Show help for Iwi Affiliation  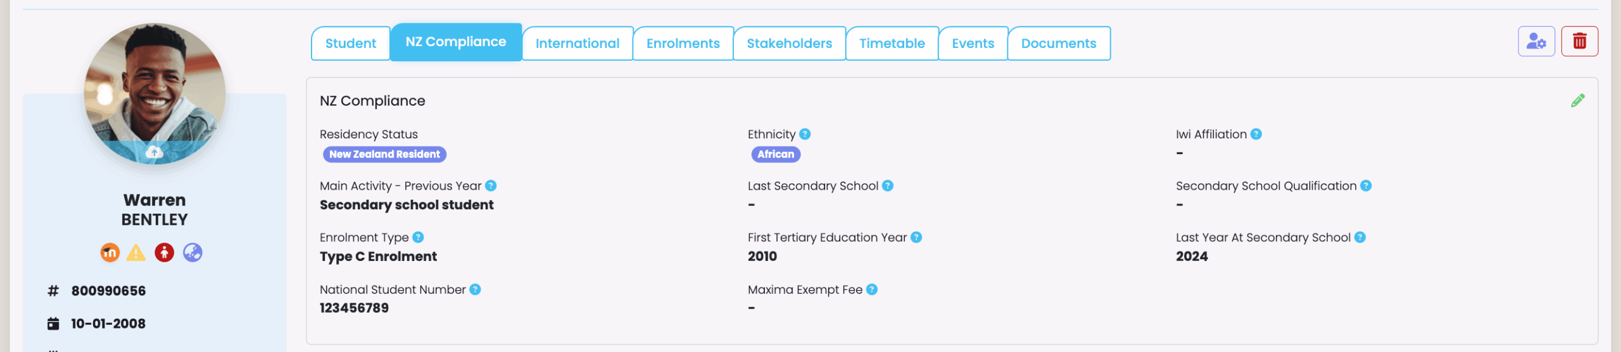coord(1256,134)
